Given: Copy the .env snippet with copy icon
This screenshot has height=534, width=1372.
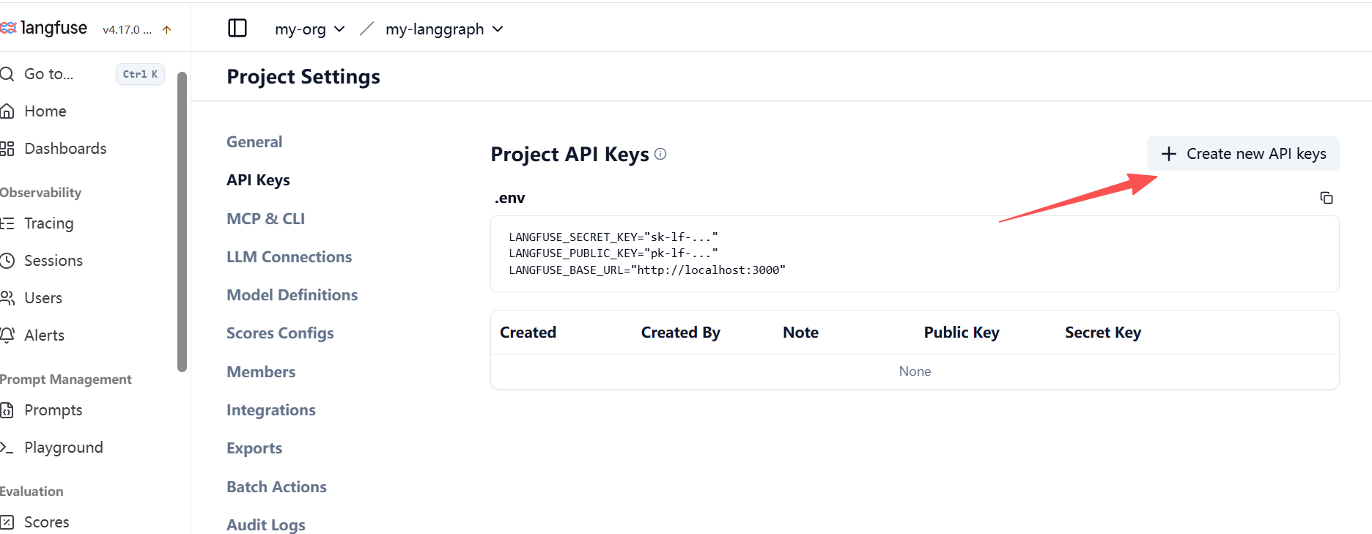Looking at the screenshot, I should [x=1327, y=198].
